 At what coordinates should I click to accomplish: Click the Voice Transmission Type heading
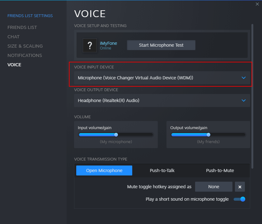tap(101, 159)
